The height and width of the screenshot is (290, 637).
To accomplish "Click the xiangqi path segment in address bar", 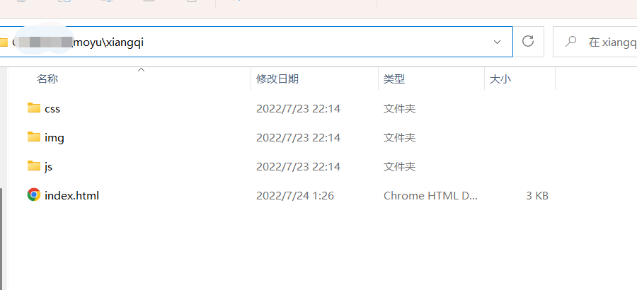I will click(x=125, y=42).
